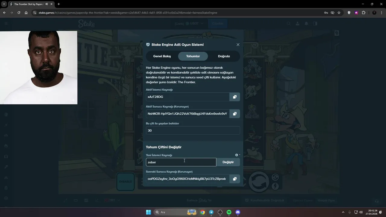This screenshot has height=217, width=386.
Task: Open Chrome extensions puzzle icon
Action: tap(363, 13)
